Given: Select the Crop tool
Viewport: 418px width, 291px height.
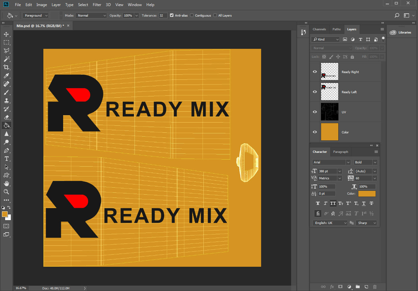Looking at the screenshot, I should (x=6, y=67).
